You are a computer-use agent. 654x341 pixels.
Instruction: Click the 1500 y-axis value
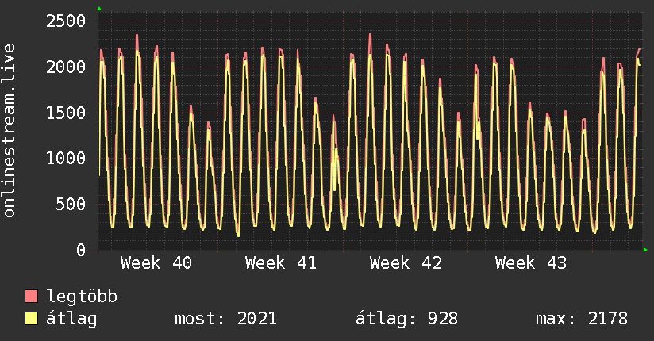click(66, 113)
